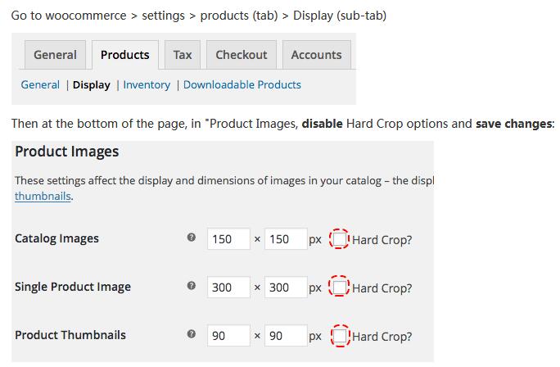Click the Product Thumbnails help icon
The width and height of the screenshot is (560, 367).
tap(192, 333)
